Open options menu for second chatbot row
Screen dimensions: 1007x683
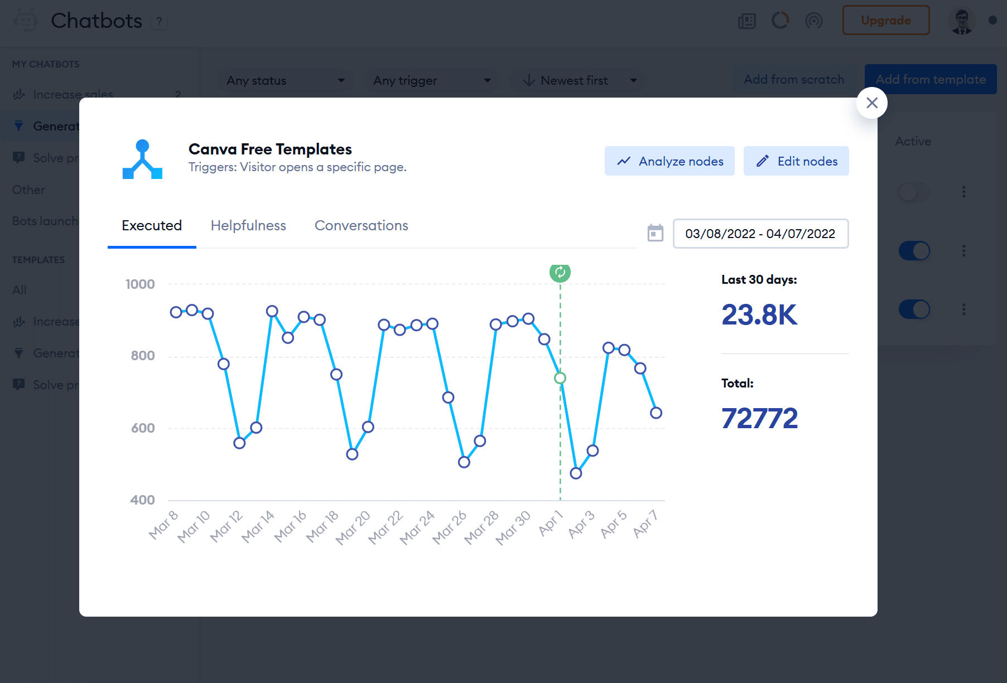click(963, 251)
